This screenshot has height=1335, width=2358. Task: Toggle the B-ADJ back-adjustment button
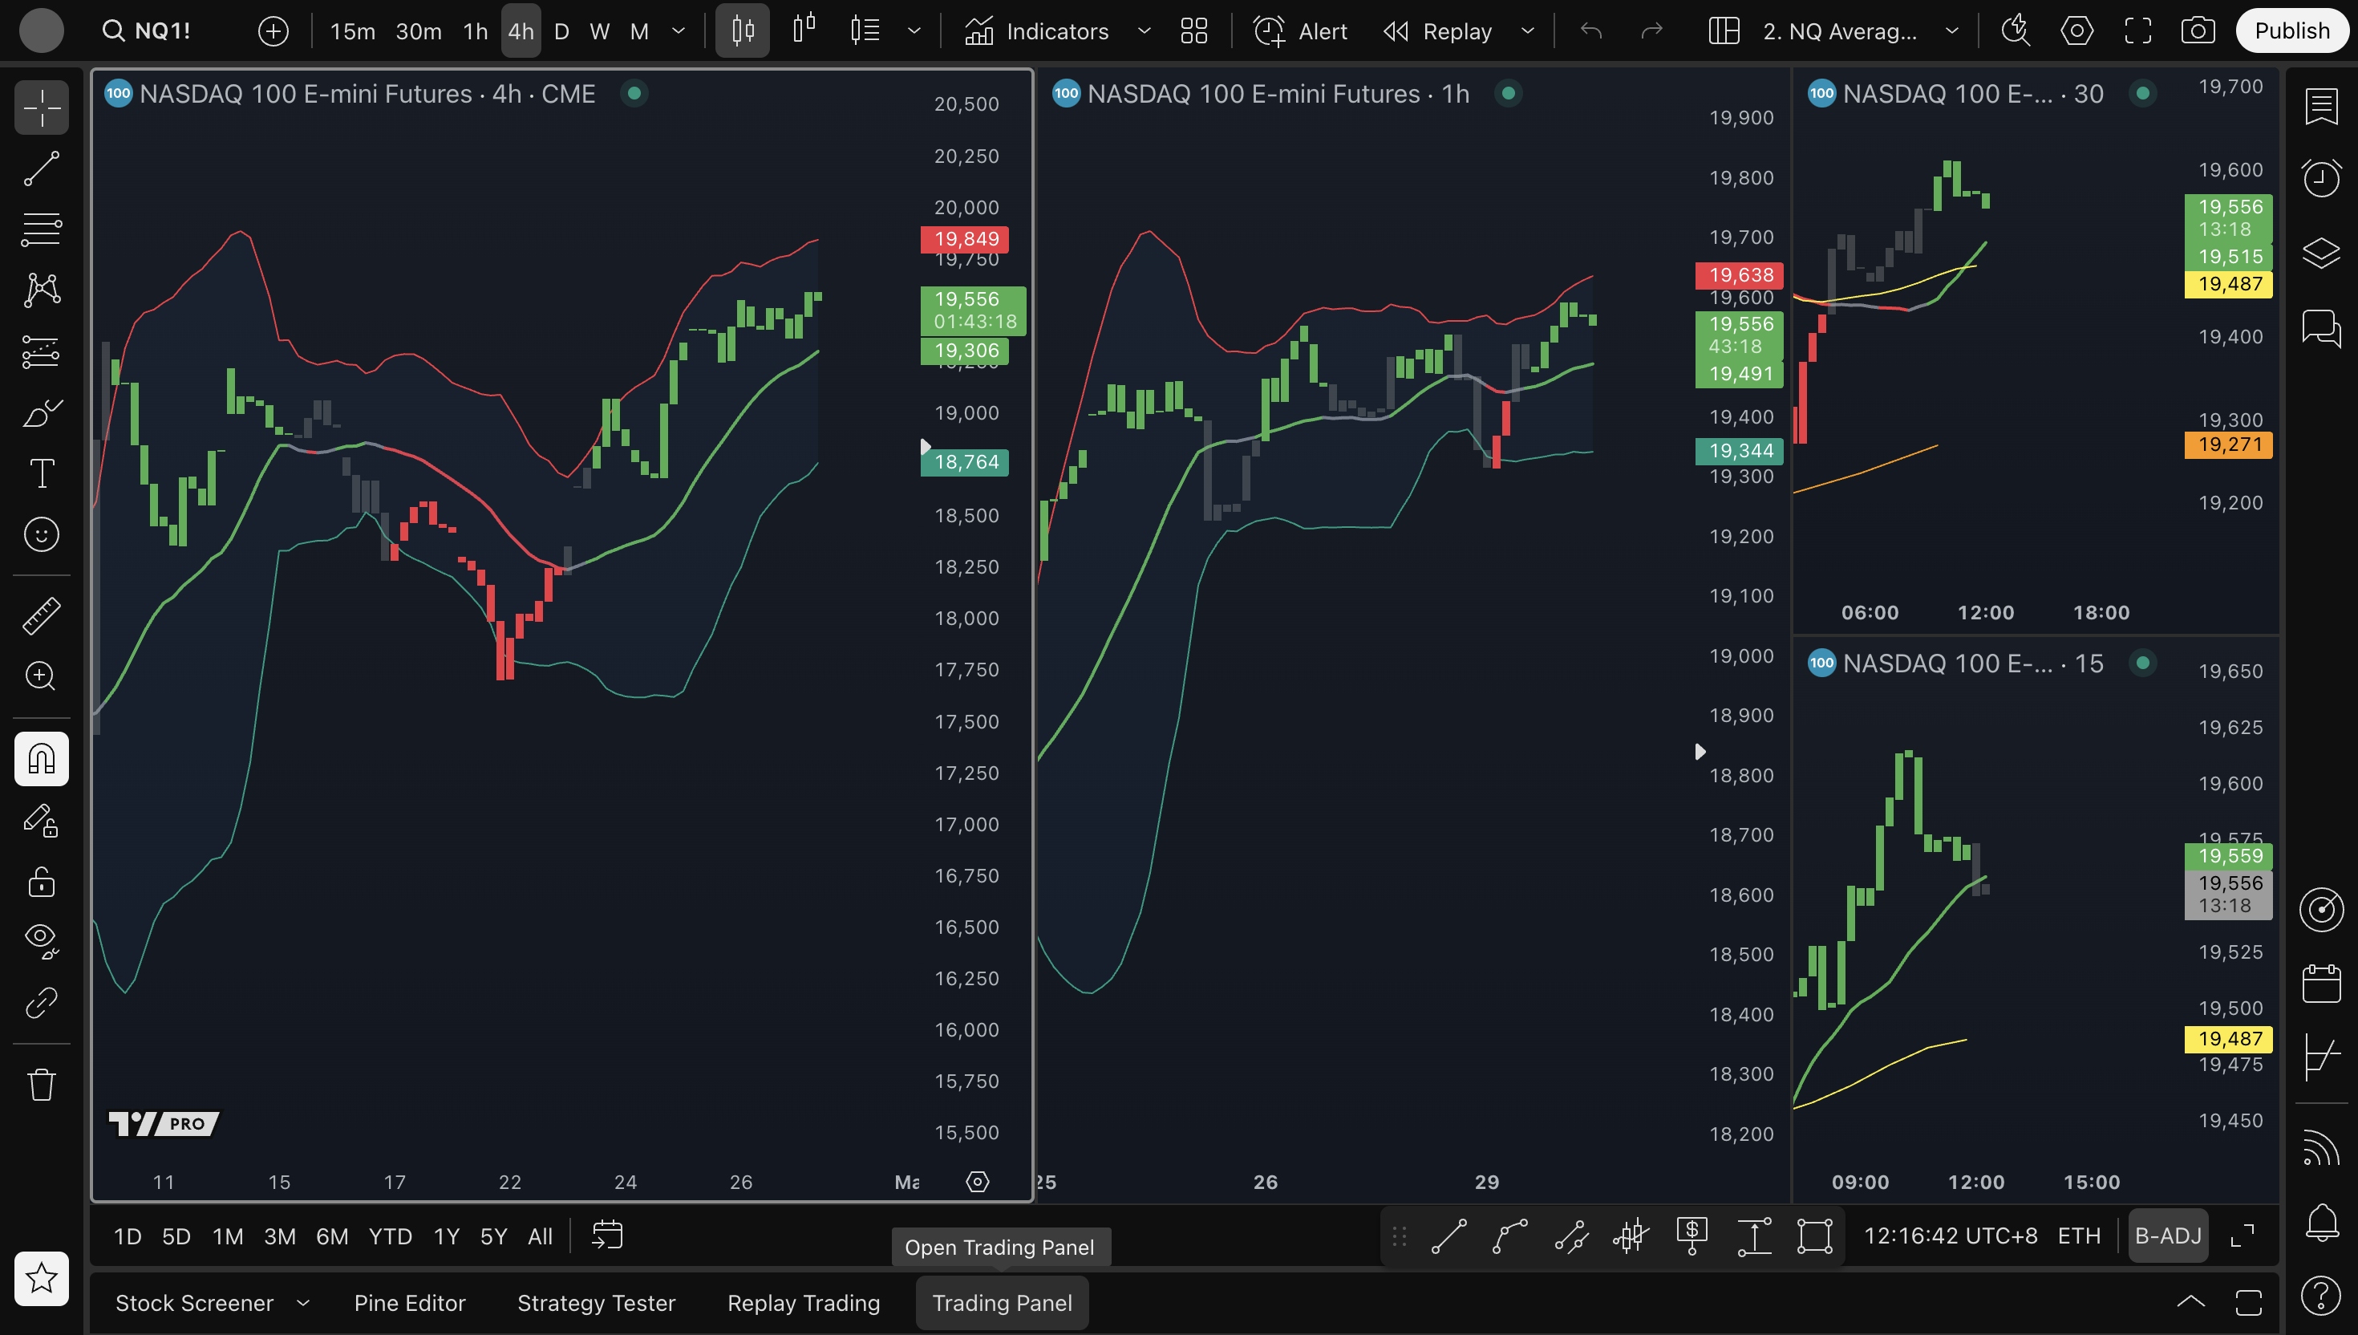point(2167,1236)
